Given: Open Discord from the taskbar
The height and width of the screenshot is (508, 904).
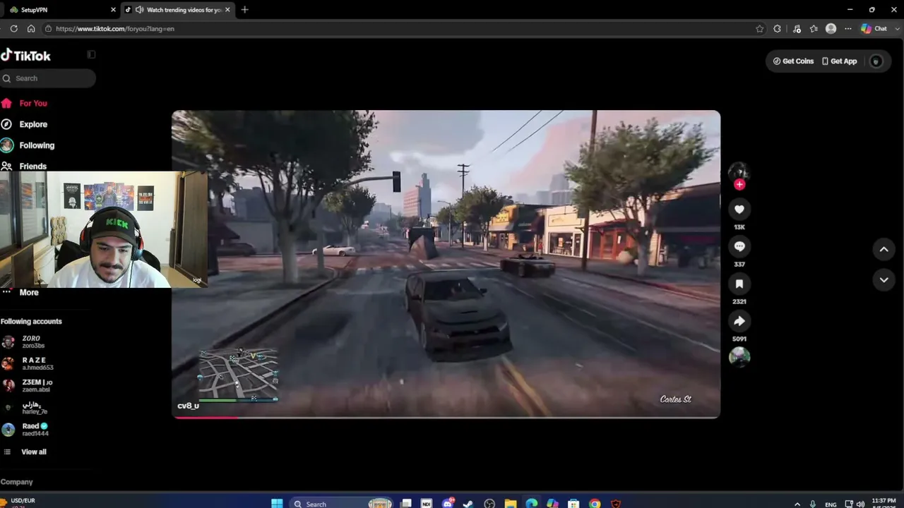Looking at the screenshot, I should 448,504.
